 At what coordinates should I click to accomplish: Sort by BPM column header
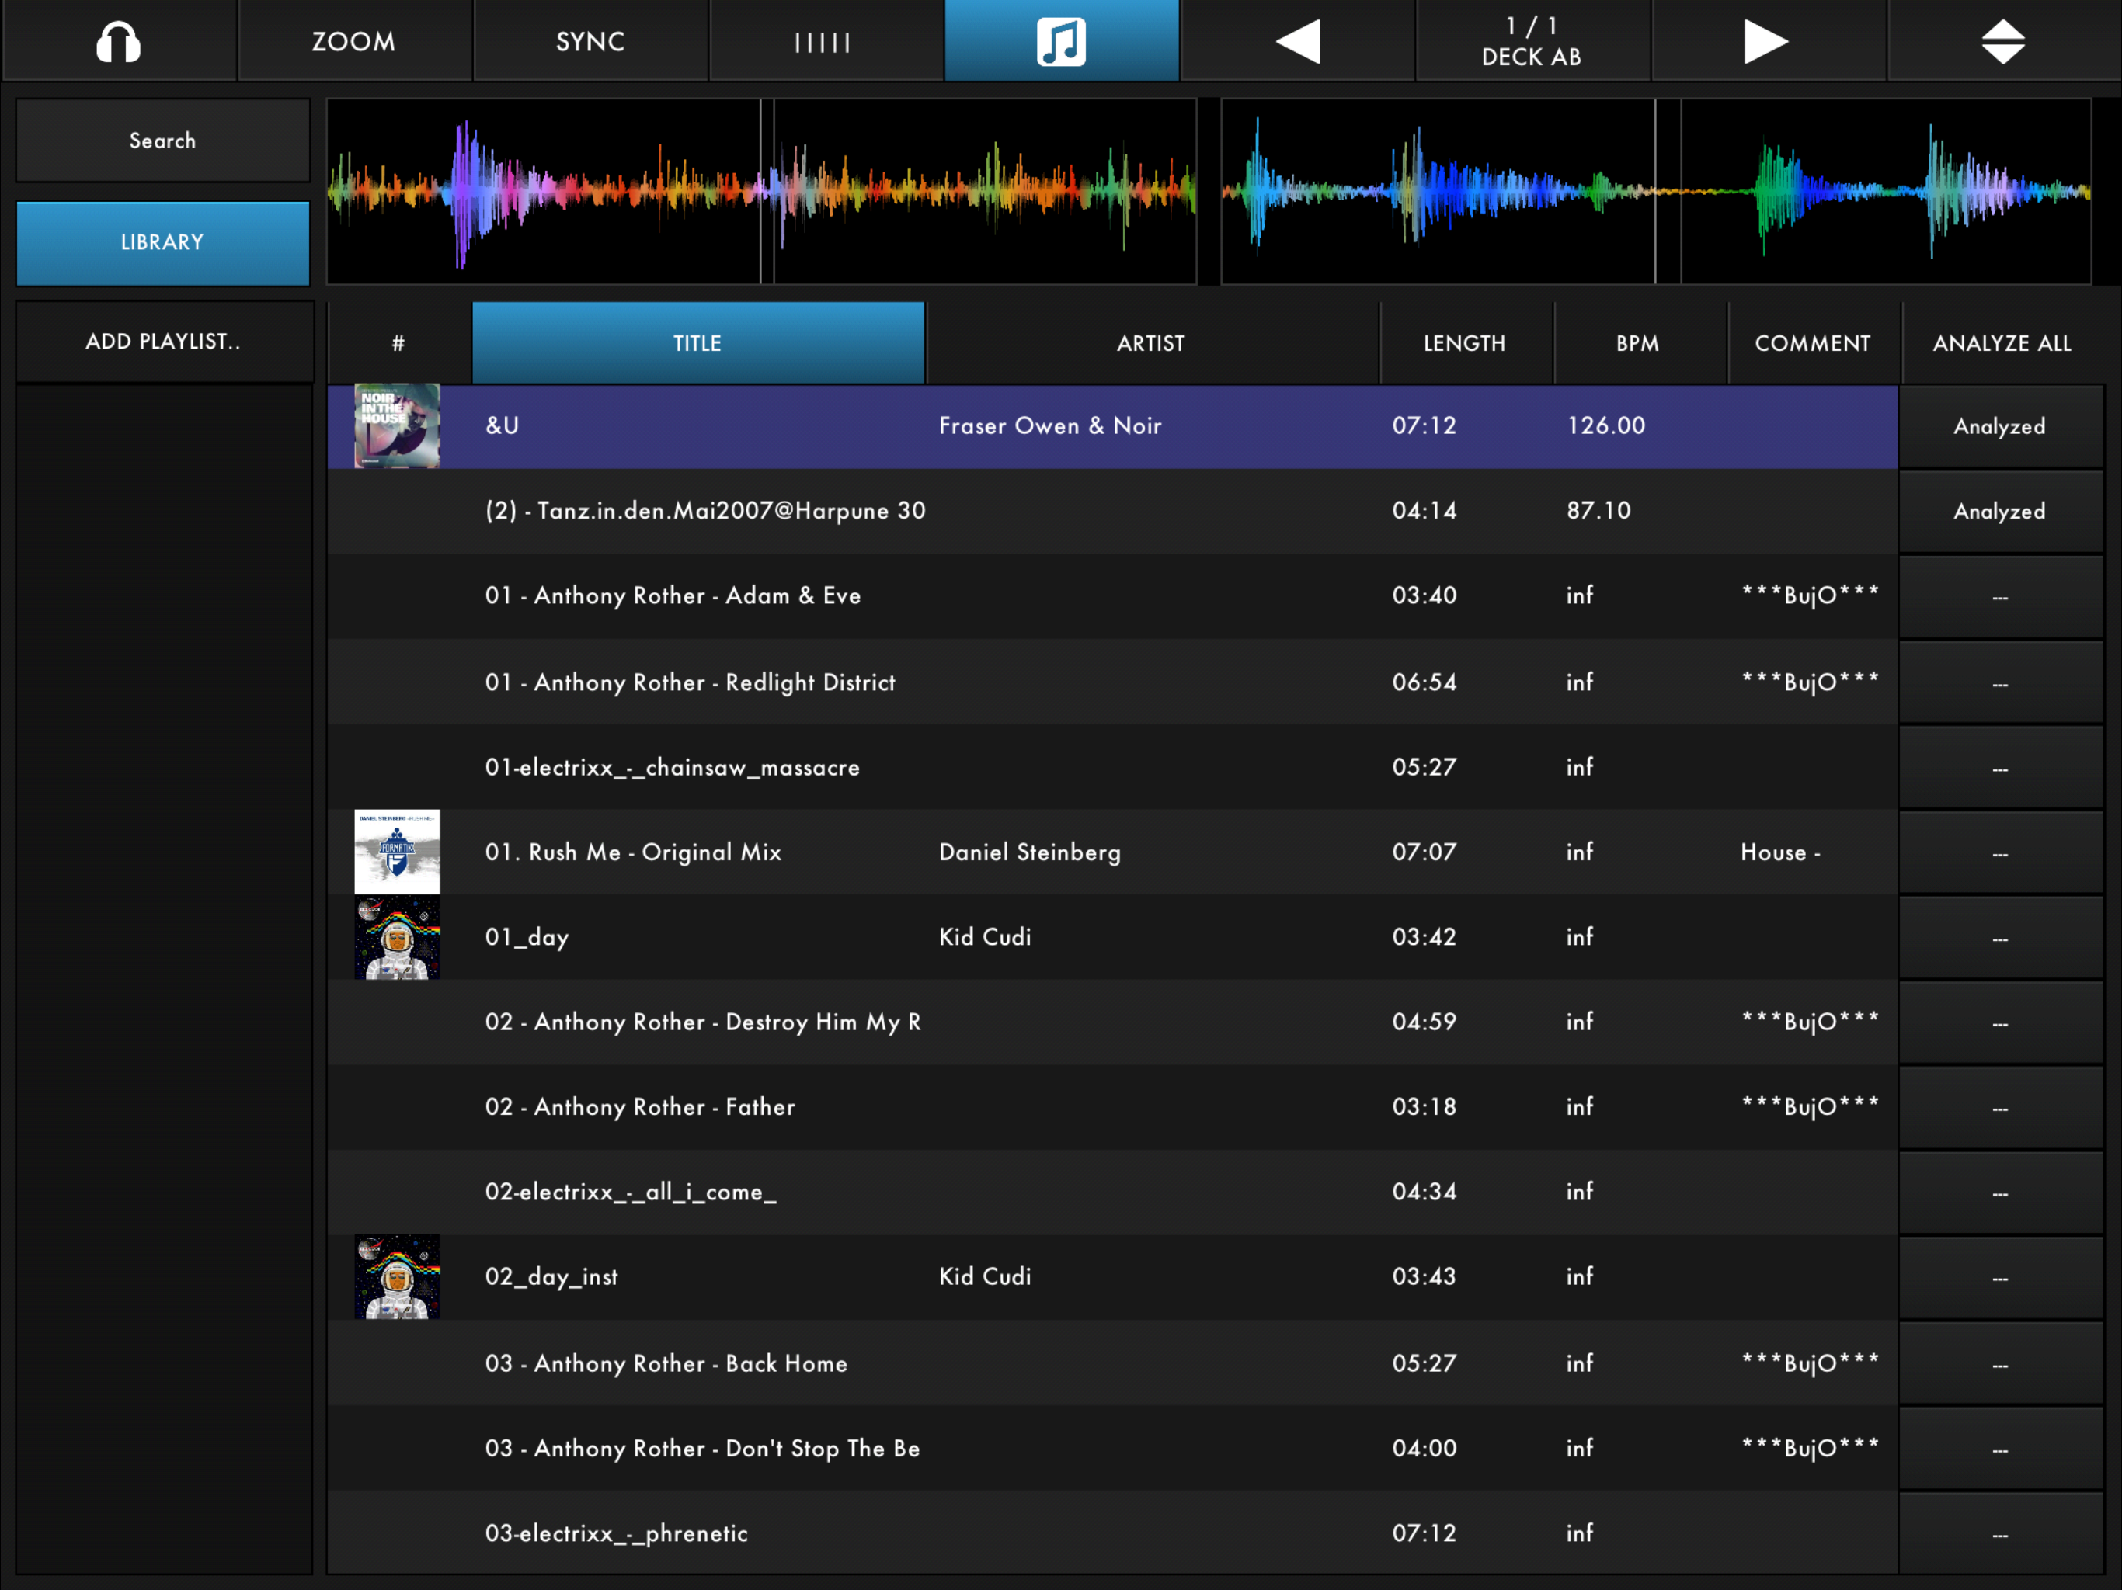click(1637, 343)
